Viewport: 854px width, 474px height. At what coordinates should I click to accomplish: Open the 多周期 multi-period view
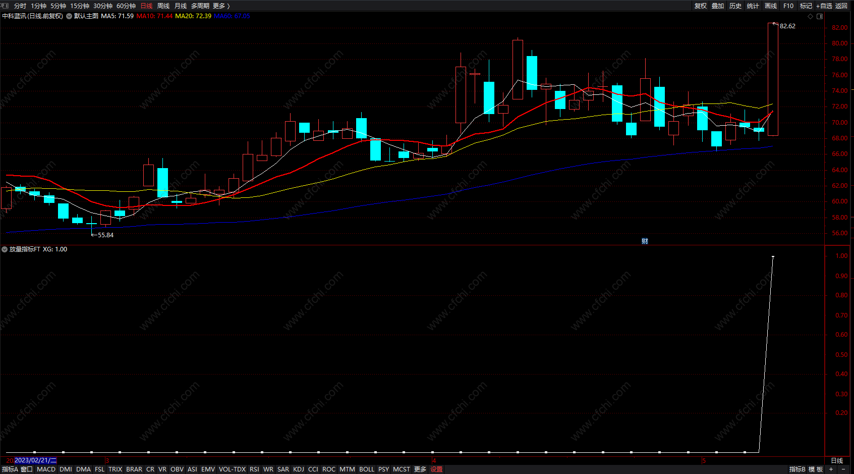[x=200, y=6]
